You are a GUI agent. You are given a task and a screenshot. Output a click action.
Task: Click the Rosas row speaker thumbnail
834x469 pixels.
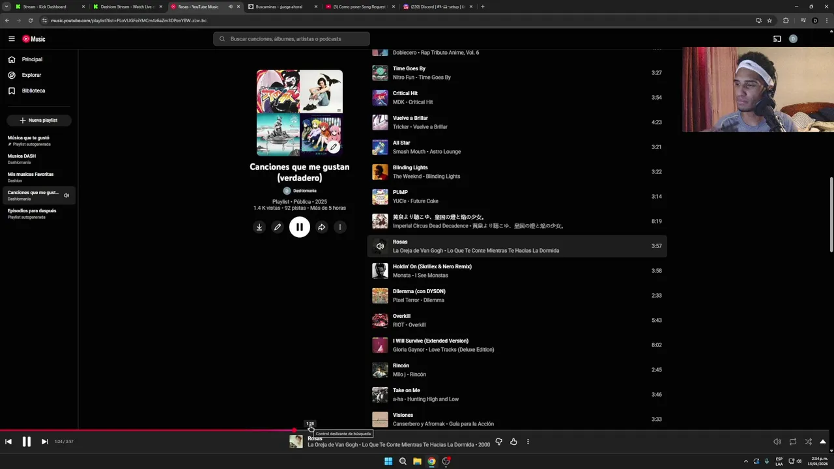click(380, 246)
